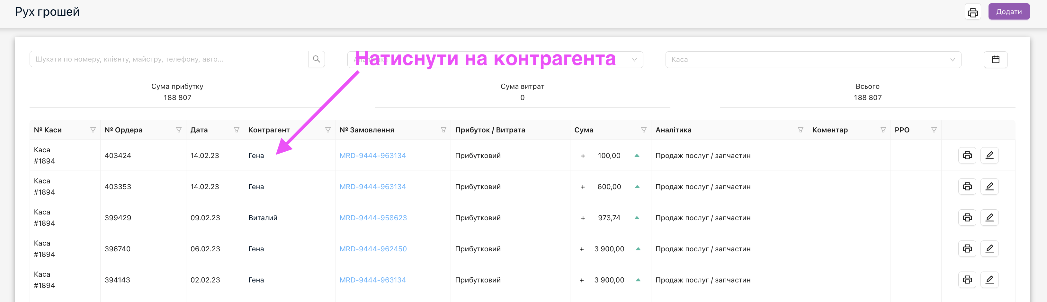Filter the № Ордера column

point(178,130)
